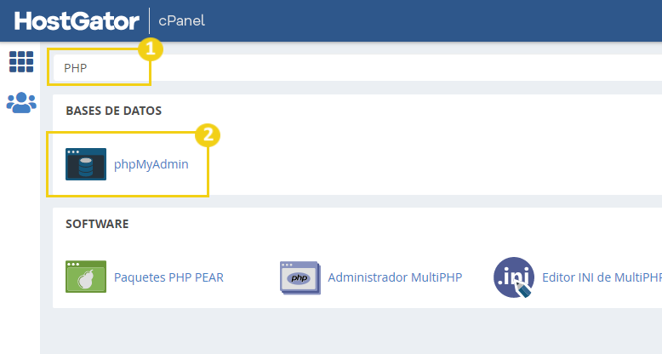This screenshot has width=662, height=354.
Task: Click gray page background below Software panel
Action: pyautogui.click(x=351, y=332)
